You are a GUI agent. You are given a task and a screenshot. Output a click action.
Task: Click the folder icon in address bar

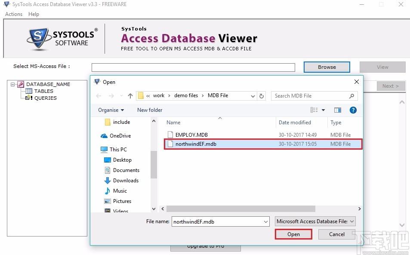tap(141, 95)
